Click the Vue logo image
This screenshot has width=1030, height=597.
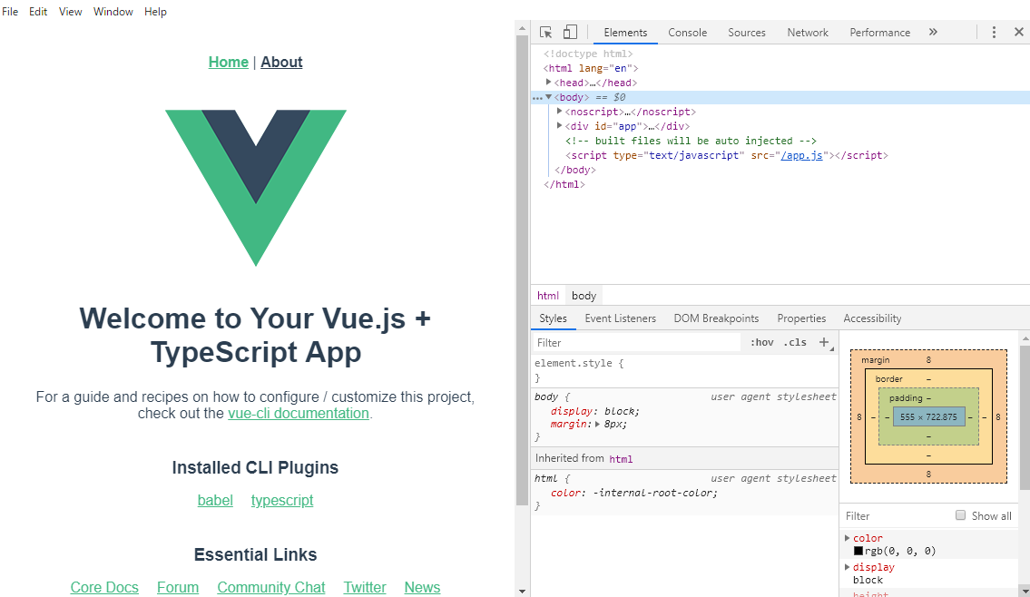pos(256,188)
